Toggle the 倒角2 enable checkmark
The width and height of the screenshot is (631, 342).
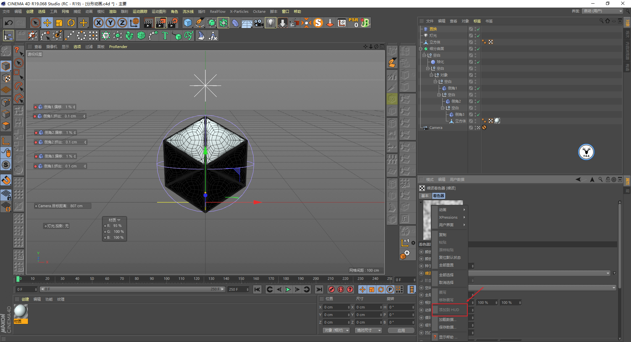[478, 101]
